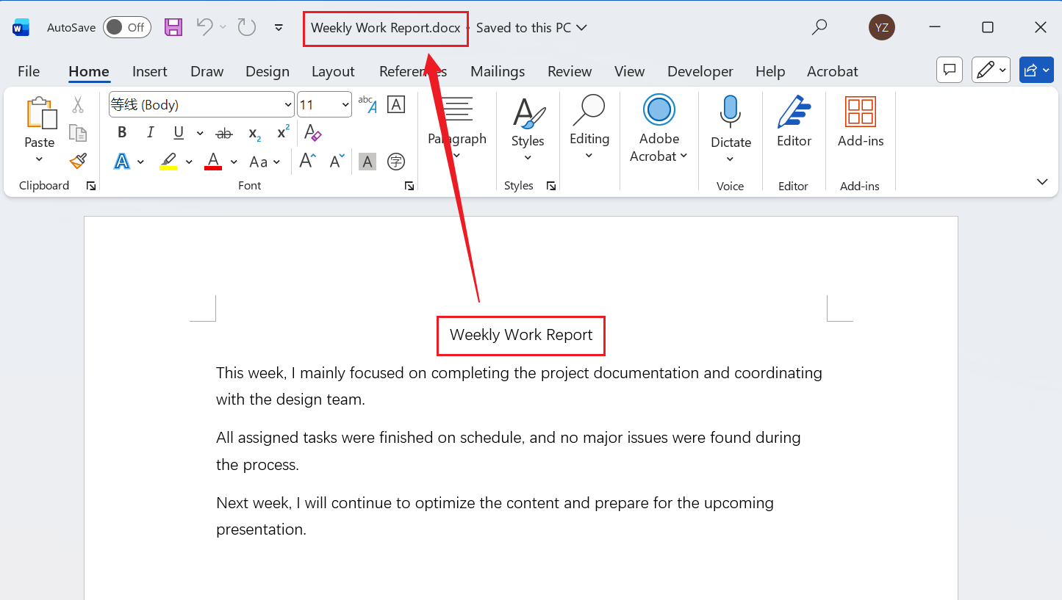1062x600 pixels.
Task: Apply subscript formatting
Action: (255, 133)
